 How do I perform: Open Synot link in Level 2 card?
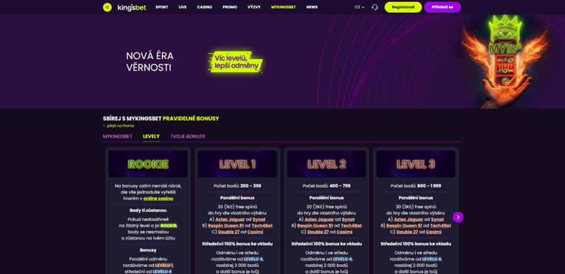click(x=349, y=219)
